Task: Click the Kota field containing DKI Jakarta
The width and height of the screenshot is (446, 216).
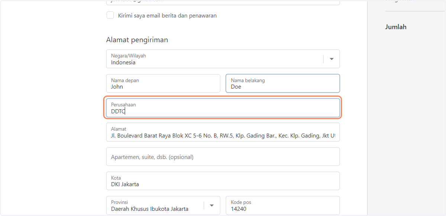Action: pyautogui.click(x=223, y=181)
